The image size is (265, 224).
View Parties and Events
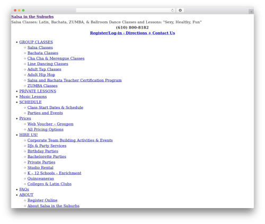coord(45,113)
